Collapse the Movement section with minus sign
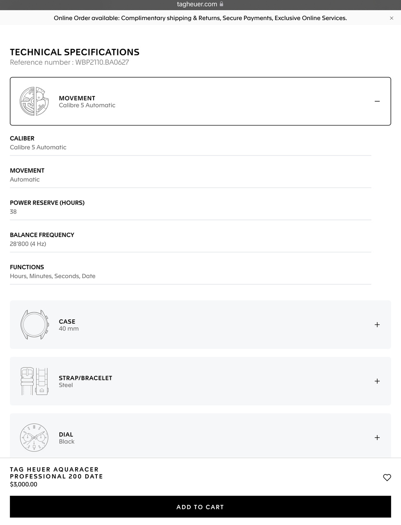Screen dimensions: 401x525 377,101
